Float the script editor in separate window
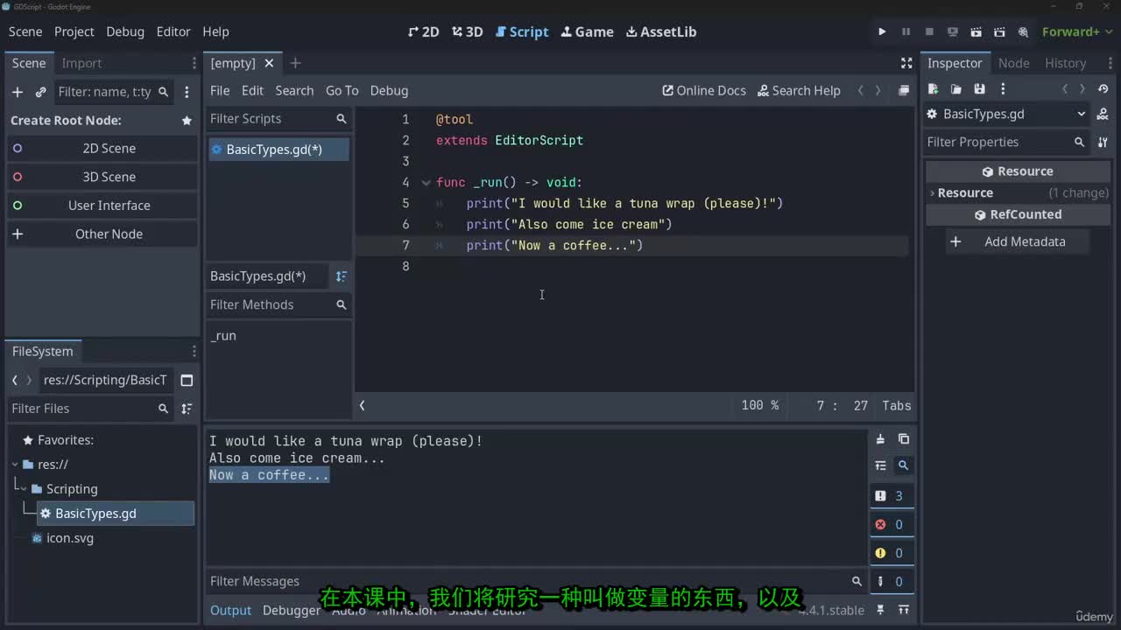This screenshot has width=1121, height=630. click(904, 90)
